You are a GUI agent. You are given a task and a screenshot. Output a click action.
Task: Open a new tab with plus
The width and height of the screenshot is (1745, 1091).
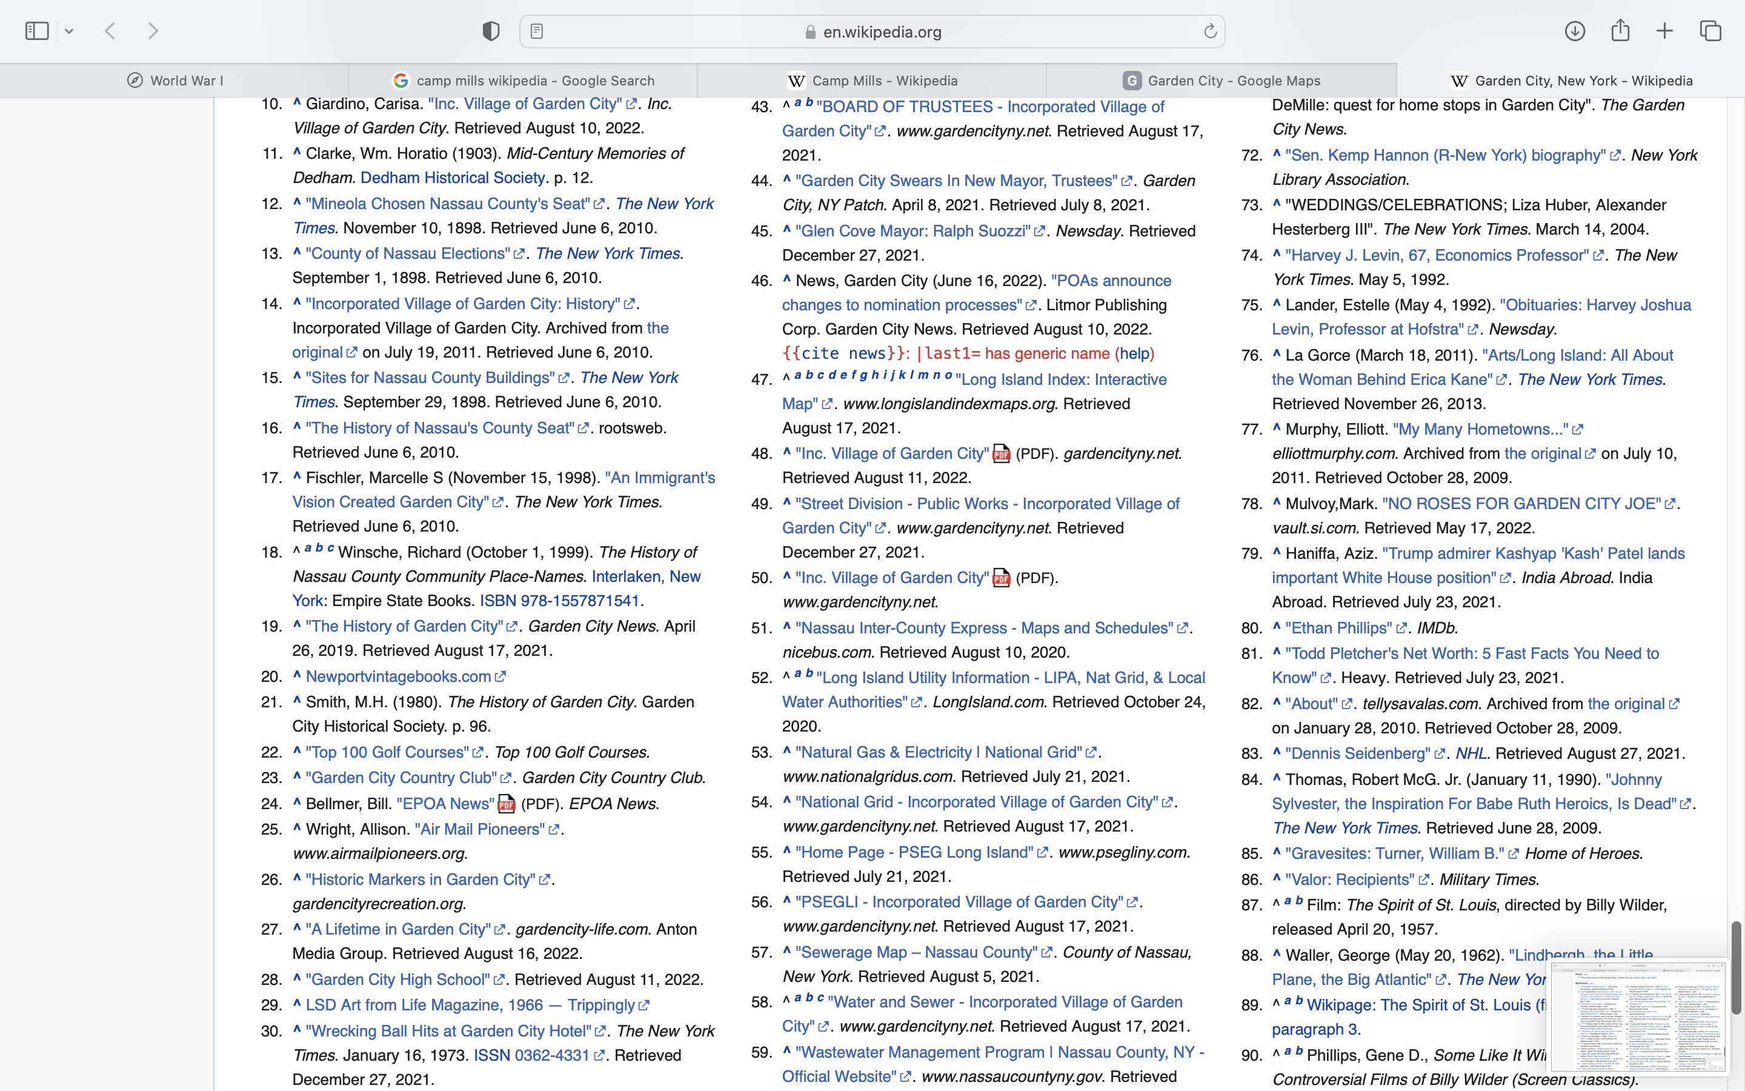(1665, 31)
